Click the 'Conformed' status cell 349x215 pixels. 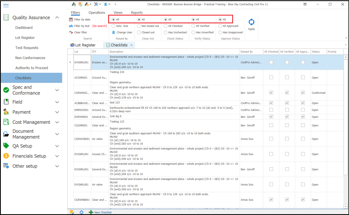(319, 93)
